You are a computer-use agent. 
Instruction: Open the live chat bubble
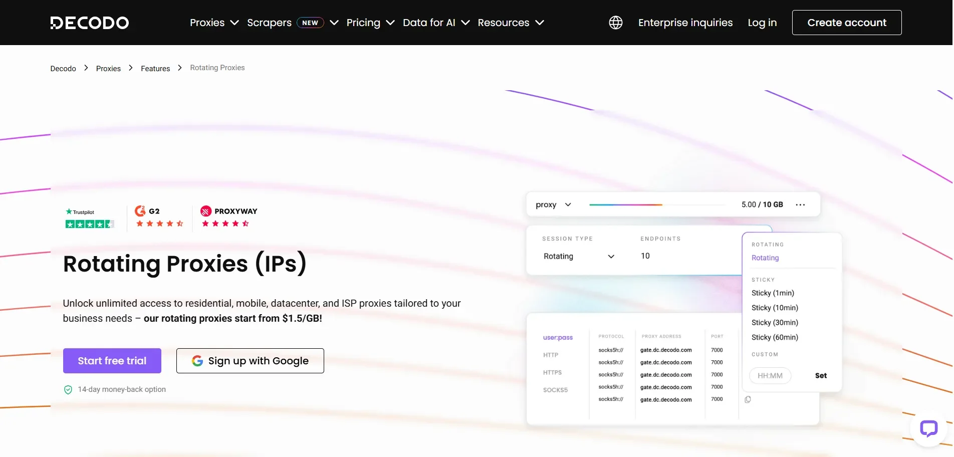(x=928, y=428)
